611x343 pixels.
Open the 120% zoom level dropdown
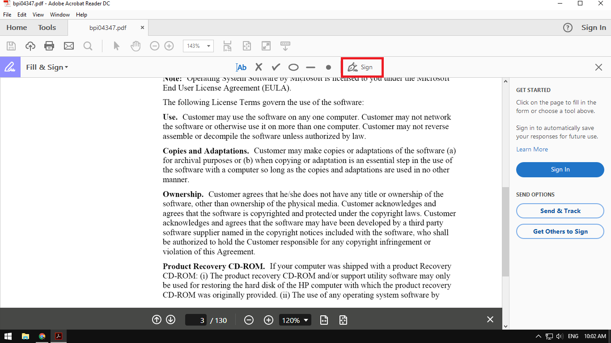click(295, 320)
